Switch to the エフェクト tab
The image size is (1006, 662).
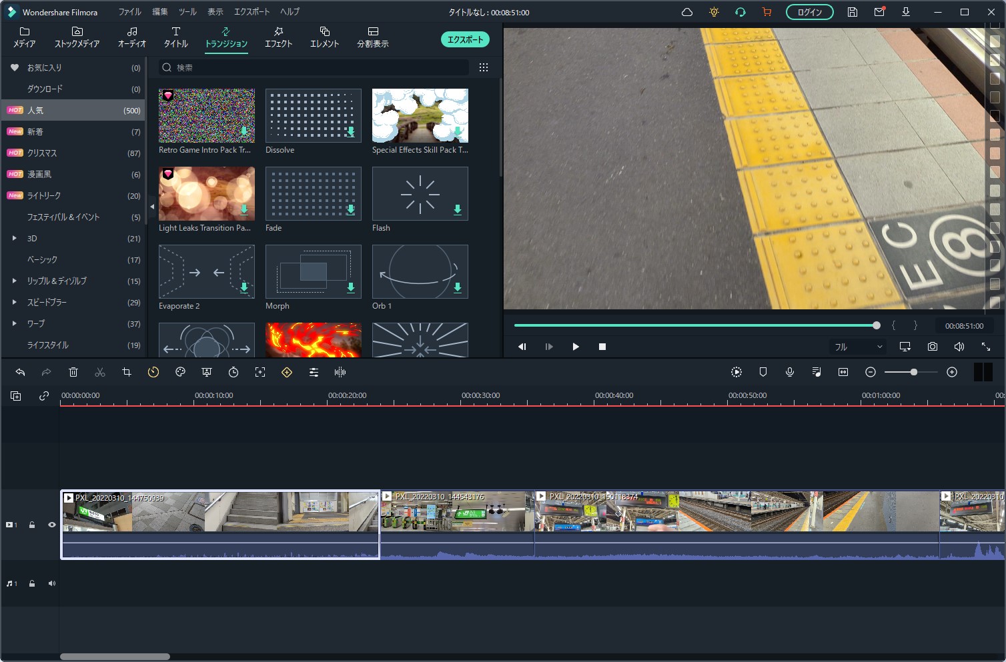278,37
